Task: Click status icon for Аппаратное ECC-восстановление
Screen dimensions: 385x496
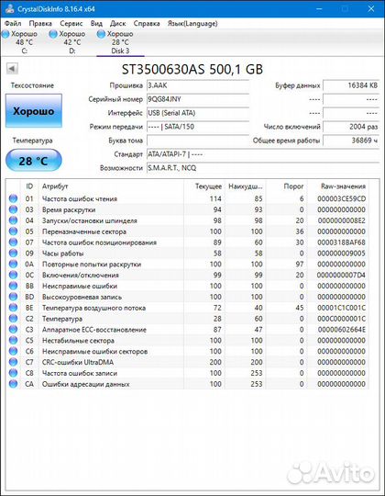Action: [13, 330]
